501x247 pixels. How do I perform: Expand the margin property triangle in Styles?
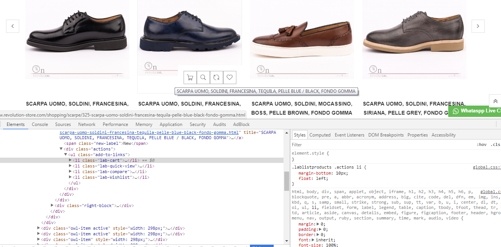point(318,224)
